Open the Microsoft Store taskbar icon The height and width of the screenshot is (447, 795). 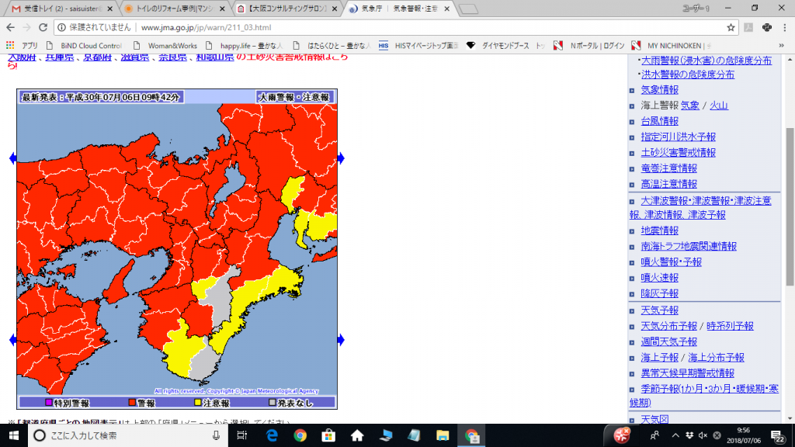tap(328, 435)
